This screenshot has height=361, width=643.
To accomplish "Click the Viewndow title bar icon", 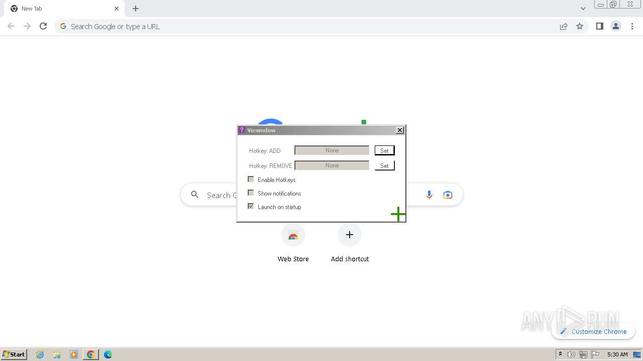I will pos(242,130).
